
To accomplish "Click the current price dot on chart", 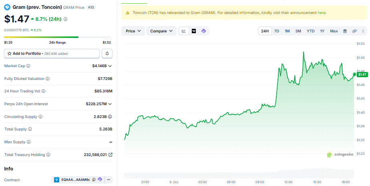I will point(354,74).
